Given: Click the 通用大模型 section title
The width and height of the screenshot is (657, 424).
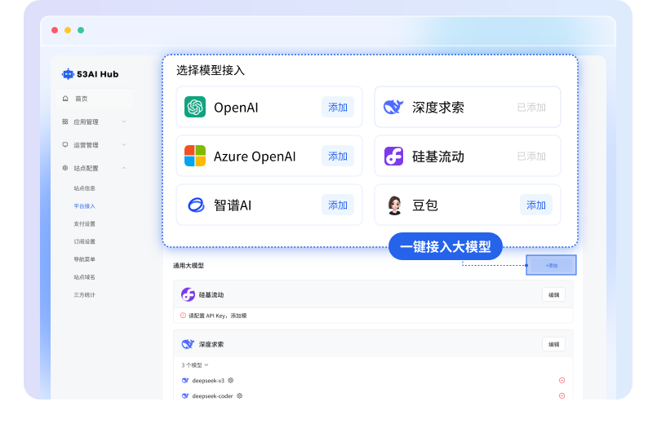Looking at the screenshot, I should [189, 266].
